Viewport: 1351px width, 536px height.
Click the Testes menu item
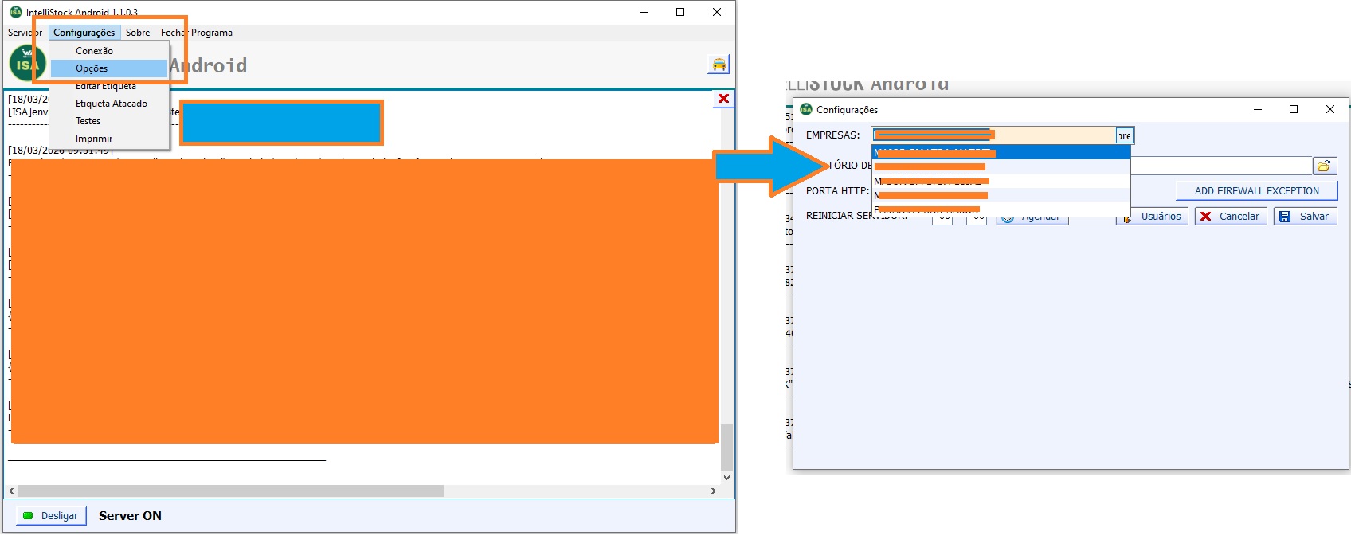pos(88,121)
